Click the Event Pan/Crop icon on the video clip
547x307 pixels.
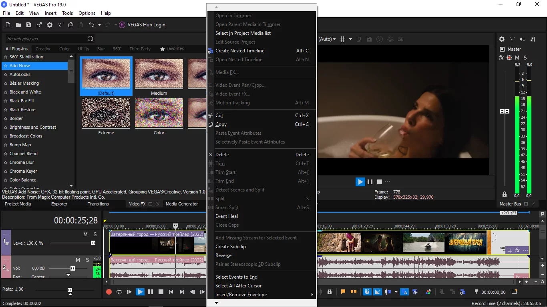[509, 250]
